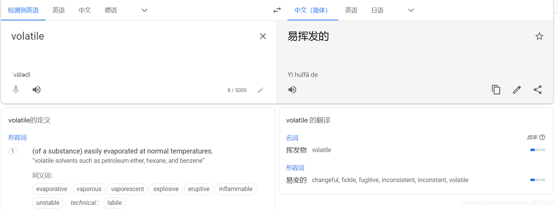Click the vaporescent synonym chip
Viewport: 558px width, 209px height.
pyautogui.click(x=127, y=189)
